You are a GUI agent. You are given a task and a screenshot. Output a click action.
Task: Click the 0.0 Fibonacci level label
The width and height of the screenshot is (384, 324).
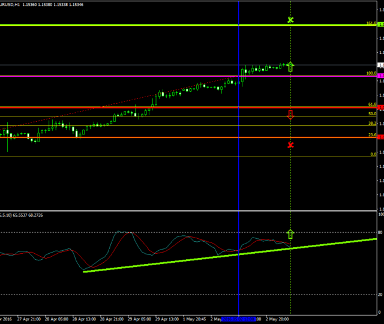(373, 154)
